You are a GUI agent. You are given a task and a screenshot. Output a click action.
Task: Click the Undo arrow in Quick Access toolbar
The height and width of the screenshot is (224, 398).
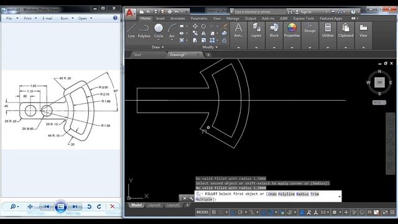(x=177, y=12)
